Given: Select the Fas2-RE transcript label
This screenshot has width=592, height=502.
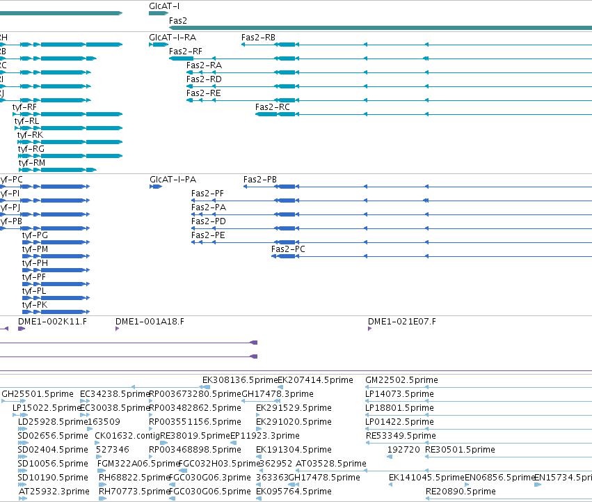Looking at the screenshot, I should coord(204,93).
